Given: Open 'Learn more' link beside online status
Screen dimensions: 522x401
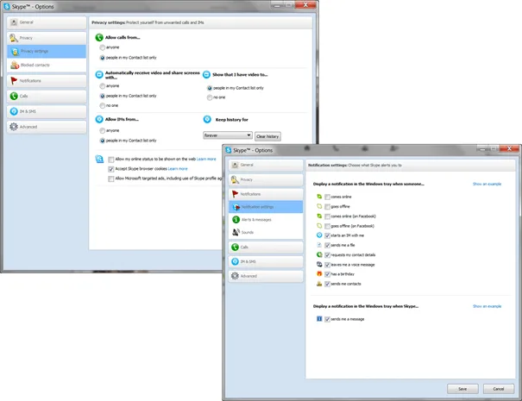Looking at the screenshot, I should (x=206, y=159).
